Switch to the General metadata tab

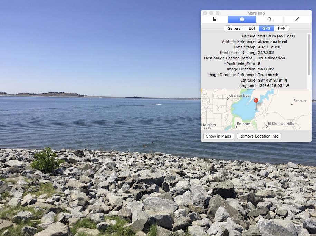(234, 28)
